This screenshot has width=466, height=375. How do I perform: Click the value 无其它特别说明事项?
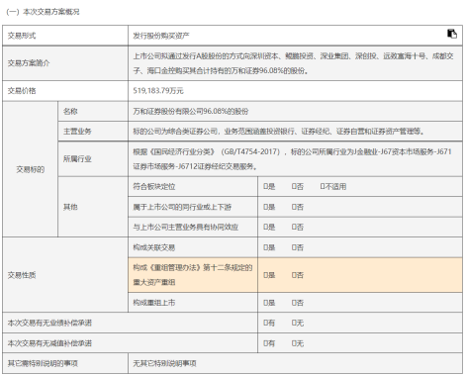(164, 363)
